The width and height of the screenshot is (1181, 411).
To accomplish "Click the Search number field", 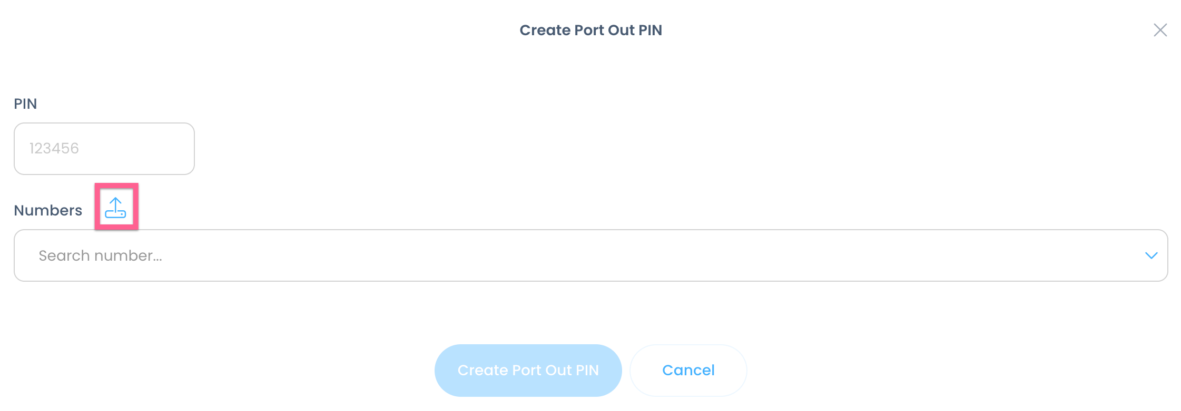I will pyautogui.click(x=579, y=255).
